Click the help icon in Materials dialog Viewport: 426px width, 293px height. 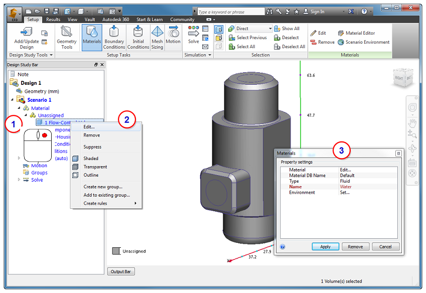click(x=282, y=246)
